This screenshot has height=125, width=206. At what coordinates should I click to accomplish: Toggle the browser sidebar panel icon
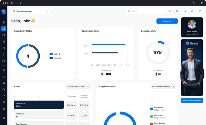point(12,3)
